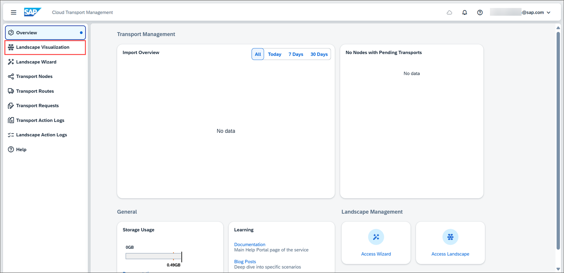Click the 0GB storage label
Image resolution: width=564 pixels, height=273 pixels.
click(x=130, y=248)
